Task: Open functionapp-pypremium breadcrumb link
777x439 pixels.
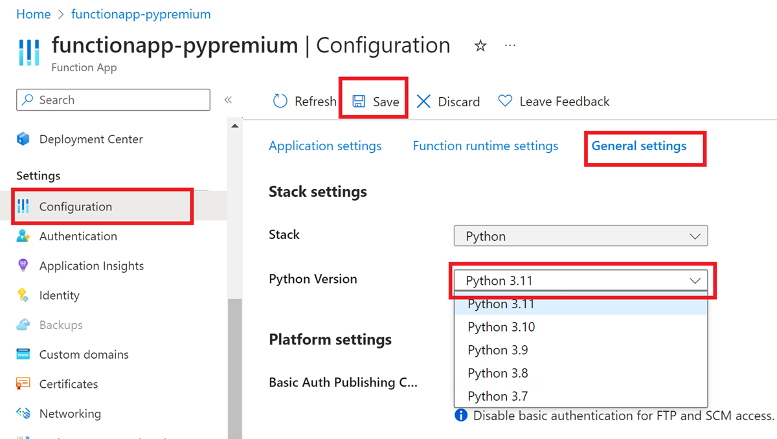Action: click(141, 14)
